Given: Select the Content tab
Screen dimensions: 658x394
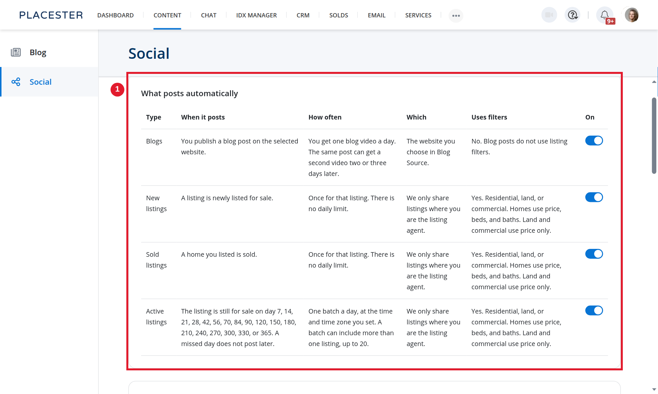Looking at the screenshot, I should pyautogui.click(x=167, y=15).
